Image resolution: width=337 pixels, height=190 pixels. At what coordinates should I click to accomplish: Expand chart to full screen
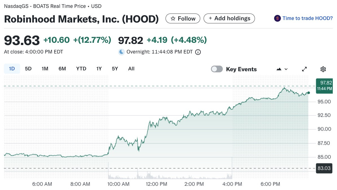(304, 69)
